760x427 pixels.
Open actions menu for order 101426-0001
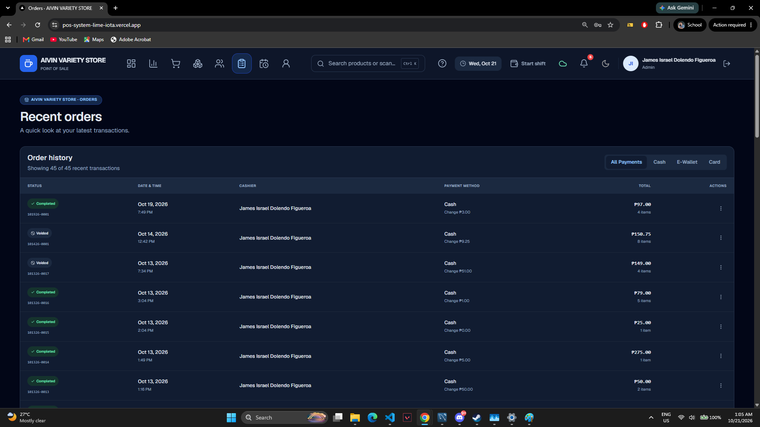pyautogui.click(x=721, y=238)
